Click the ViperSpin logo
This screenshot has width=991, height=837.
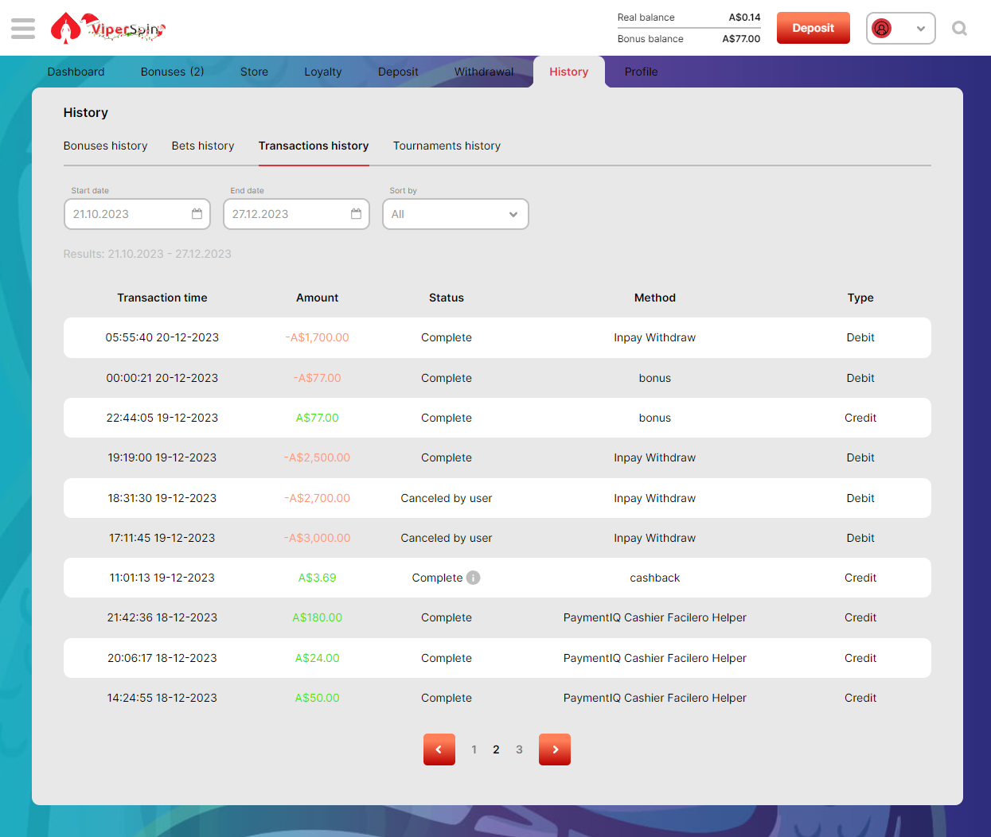click(108, 29)
